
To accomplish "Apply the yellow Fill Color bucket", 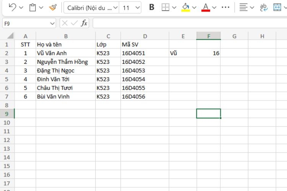I will (186, 7).
